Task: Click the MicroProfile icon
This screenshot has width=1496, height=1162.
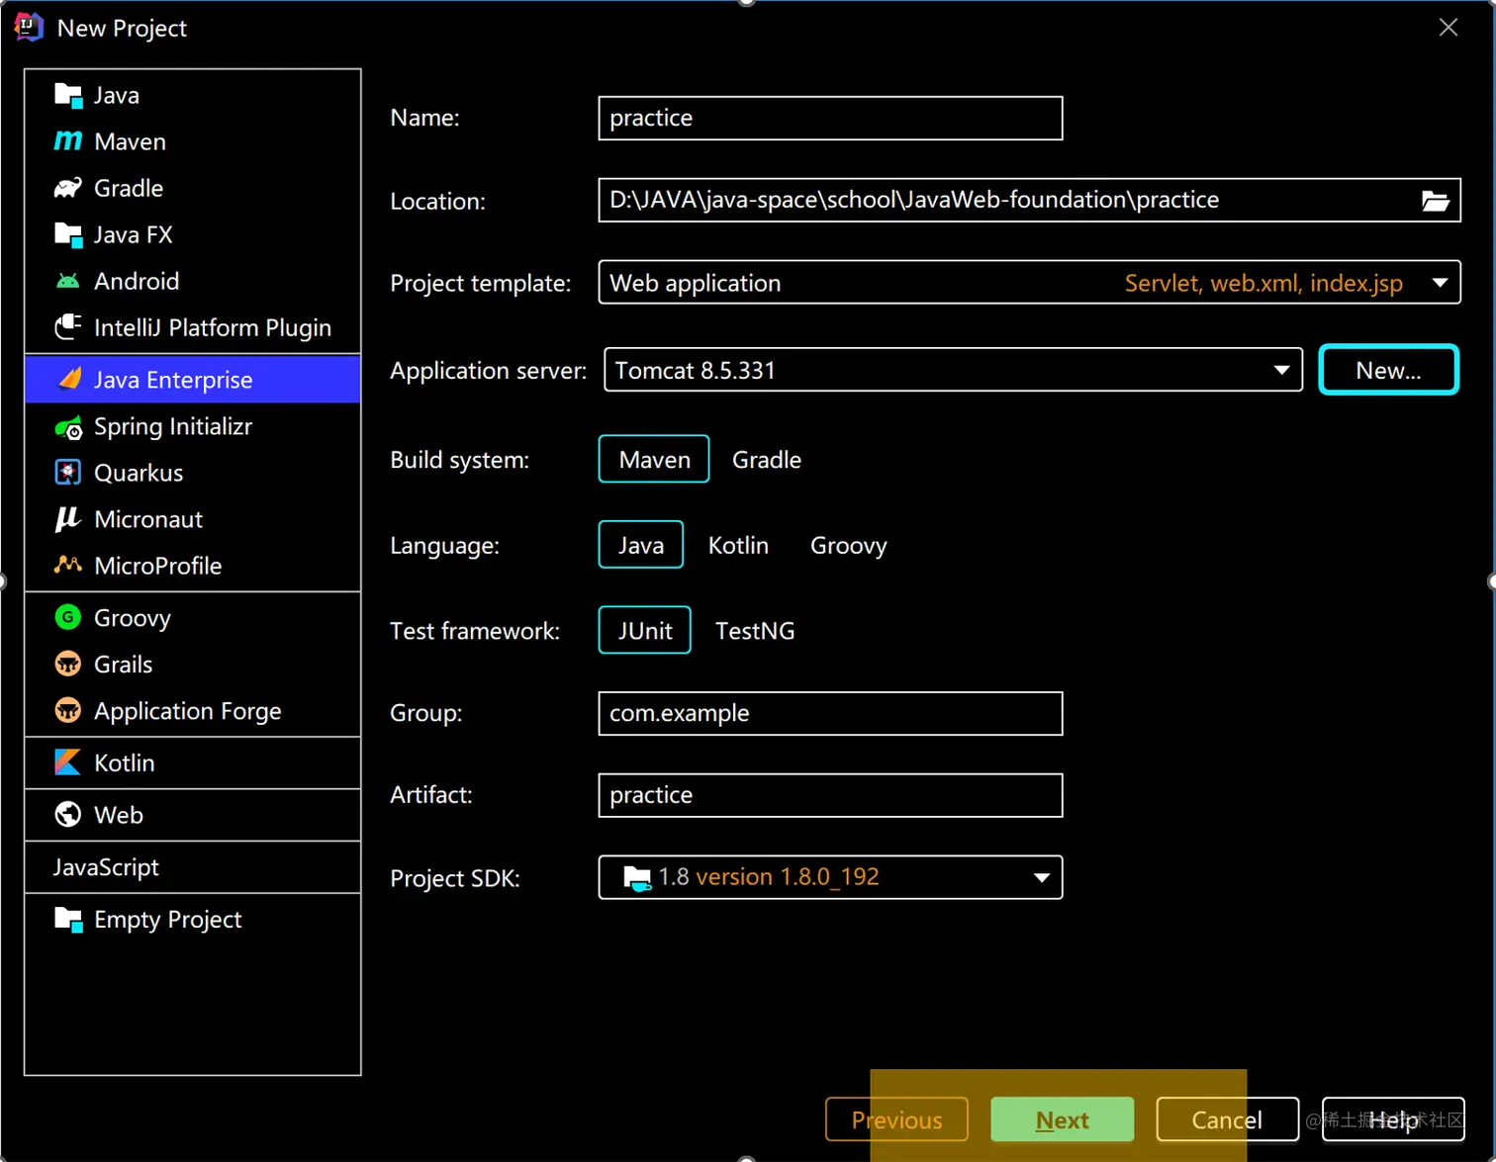Action: coord(67,566)
